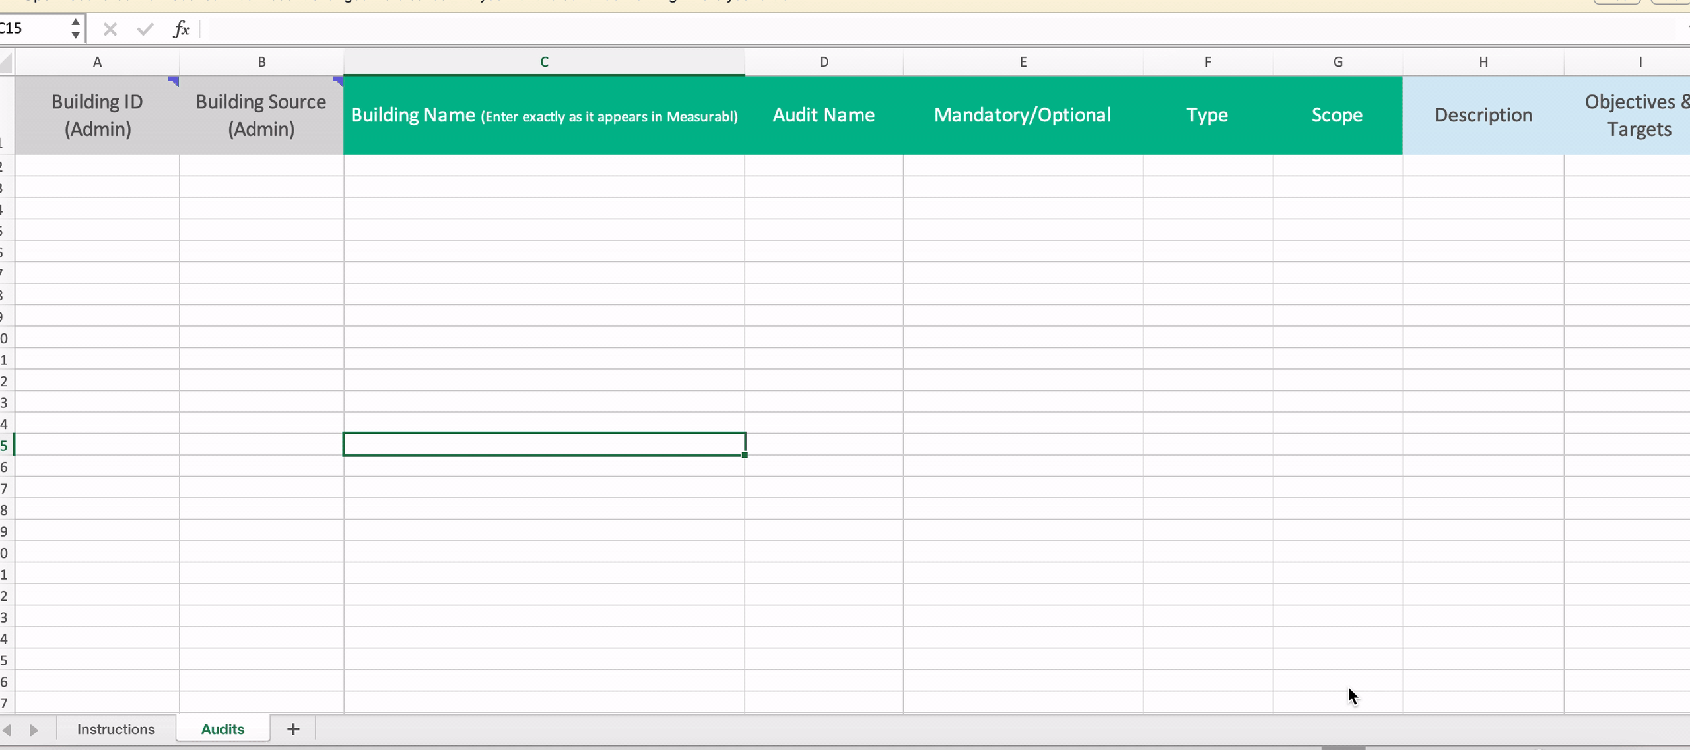Viewport: 1690px width, 750px height.
Task: Click the Mandatory/Optional header cell
Action: (x=1023, y=116)
